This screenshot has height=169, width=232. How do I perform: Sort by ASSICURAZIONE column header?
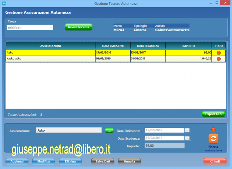(x=51, y=46)
